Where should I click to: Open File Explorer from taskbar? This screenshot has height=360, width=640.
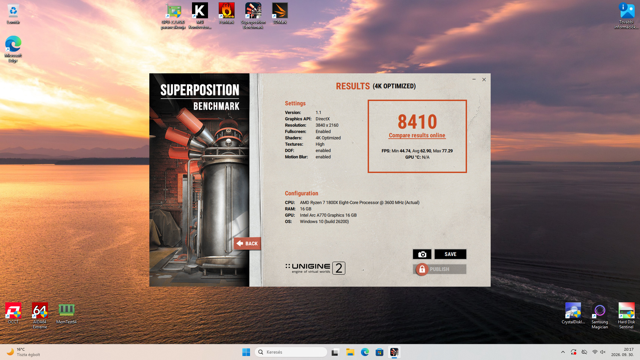(350, 352)
